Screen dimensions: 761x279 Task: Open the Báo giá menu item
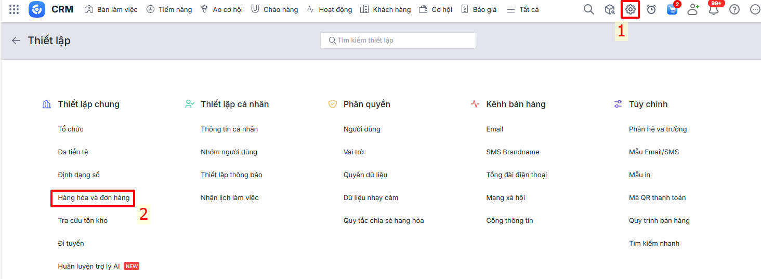pos(479,9)
